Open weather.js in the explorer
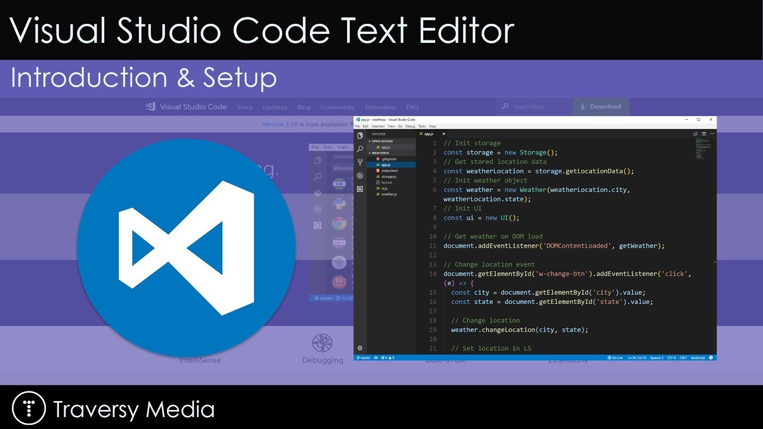763x429 pixels. point(391,194)
